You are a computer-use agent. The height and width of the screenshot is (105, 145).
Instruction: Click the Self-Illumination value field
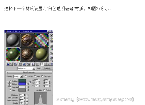pos(21,100)
